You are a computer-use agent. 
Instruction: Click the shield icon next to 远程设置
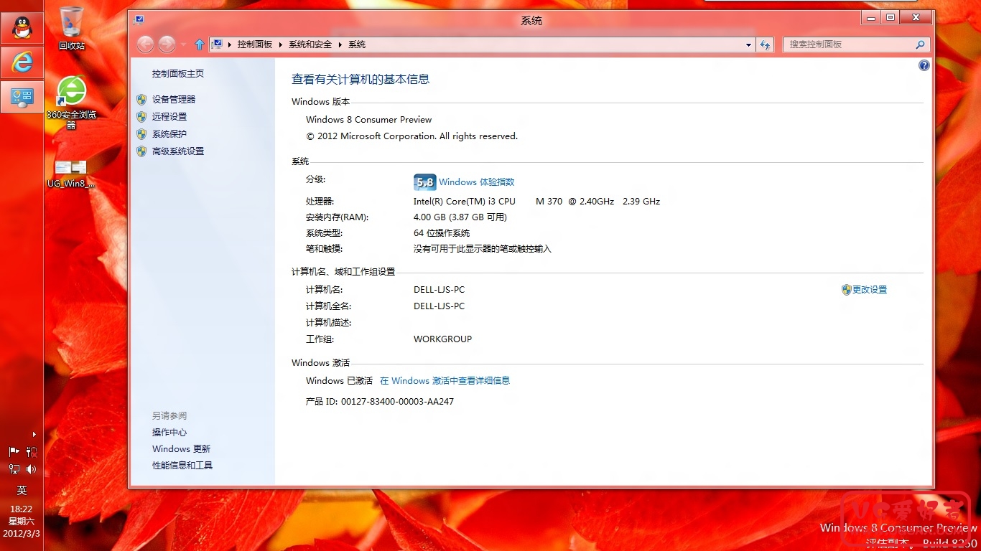(x=141, y=117)
